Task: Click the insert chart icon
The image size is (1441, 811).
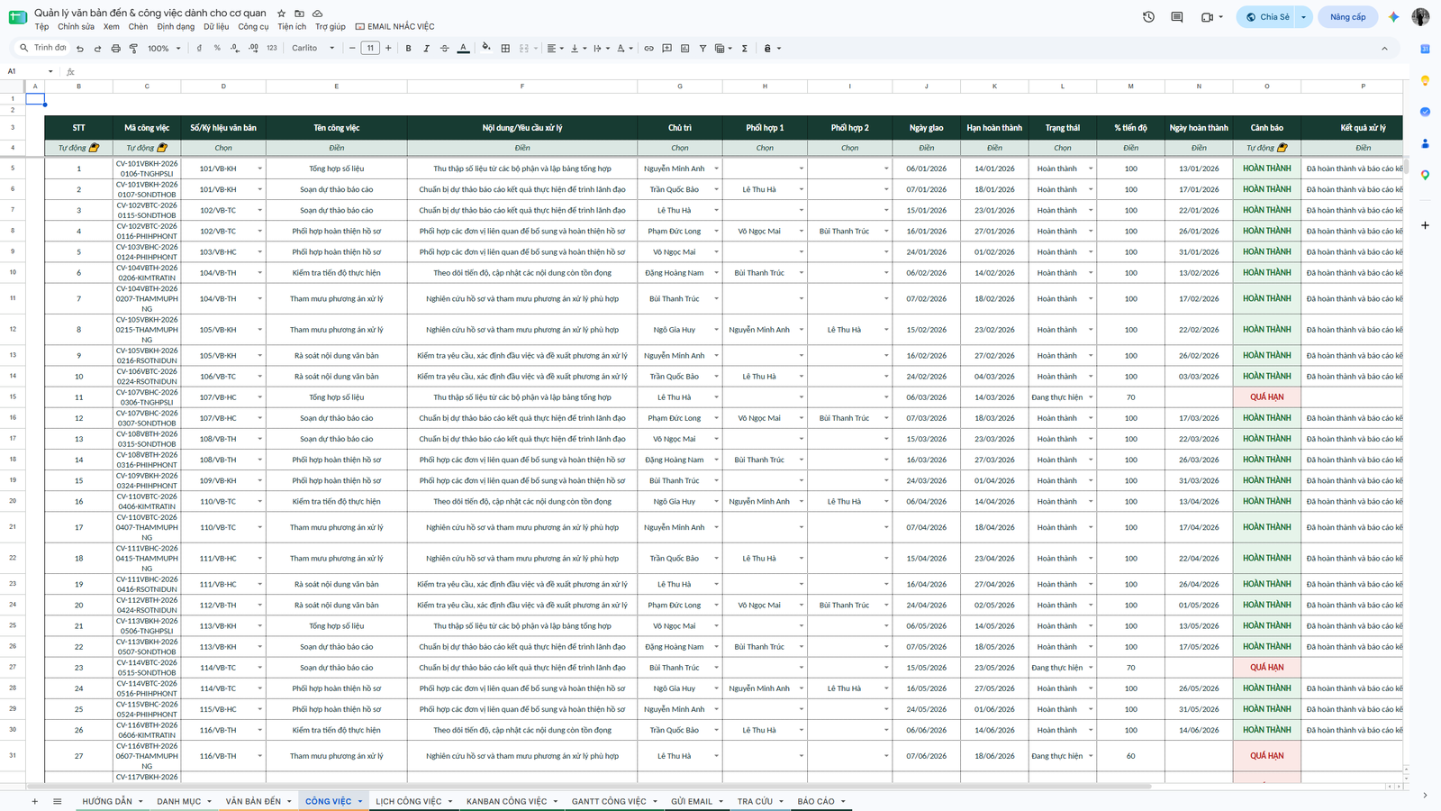Action: [x=684, y=49]
